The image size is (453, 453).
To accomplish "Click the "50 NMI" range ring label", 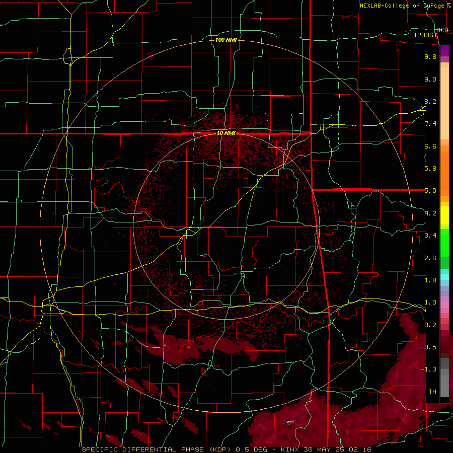I will point(226,133).
